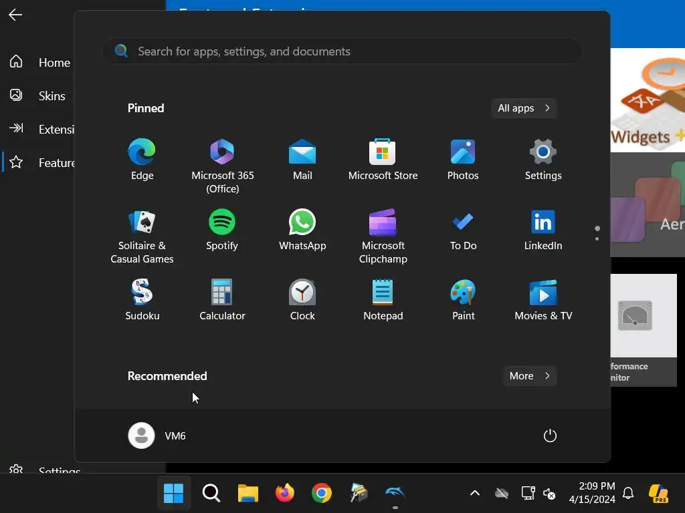The image size is (685, 513).
Task: Launch LinkedIn from pinned apps
Action: [543, 230]
